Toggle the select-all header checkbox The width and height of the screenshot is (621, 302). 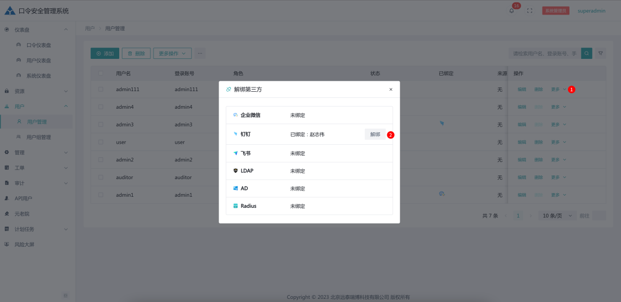[101, 73]
